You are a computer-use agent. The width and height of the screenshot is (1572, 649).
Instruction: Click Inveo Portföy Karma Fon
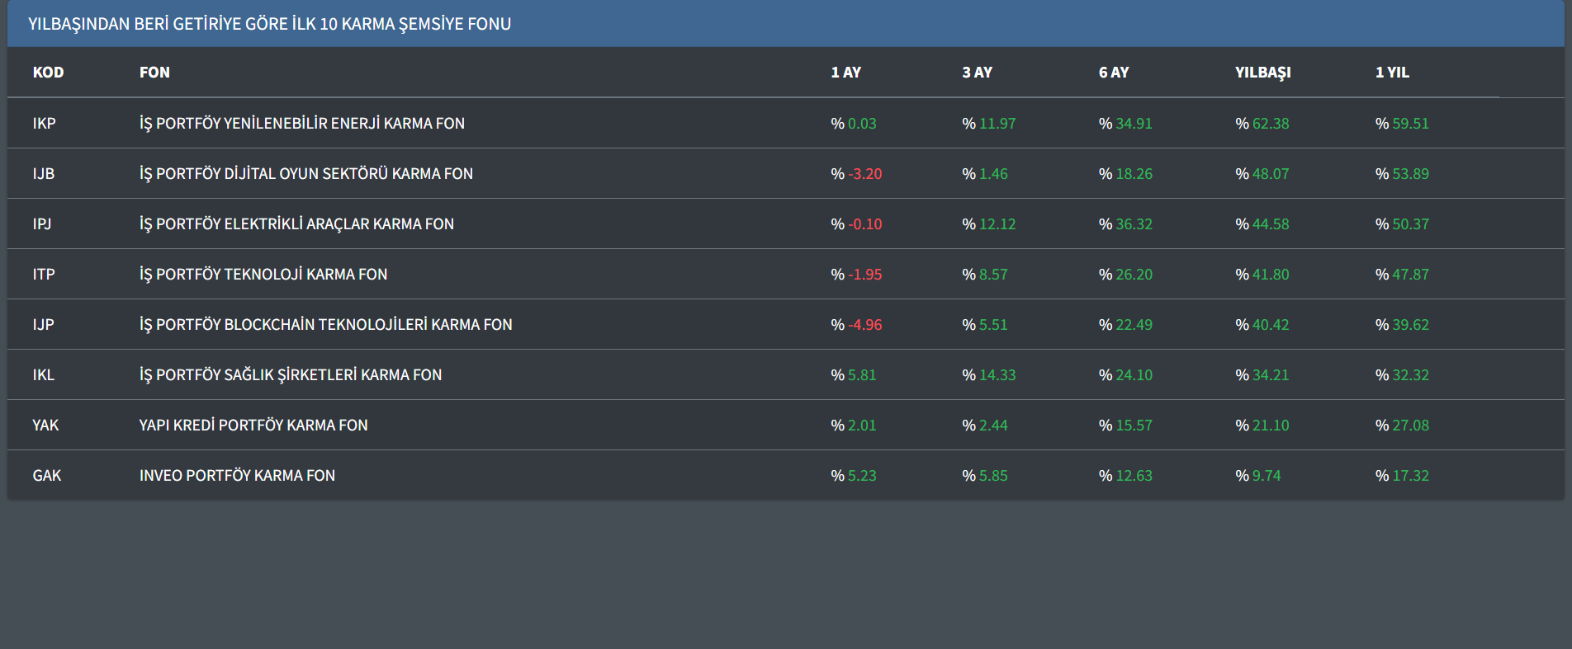point(237,476)
